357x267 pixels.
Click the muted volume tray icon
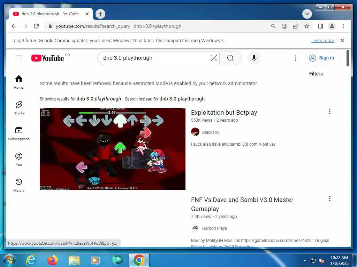322,261
